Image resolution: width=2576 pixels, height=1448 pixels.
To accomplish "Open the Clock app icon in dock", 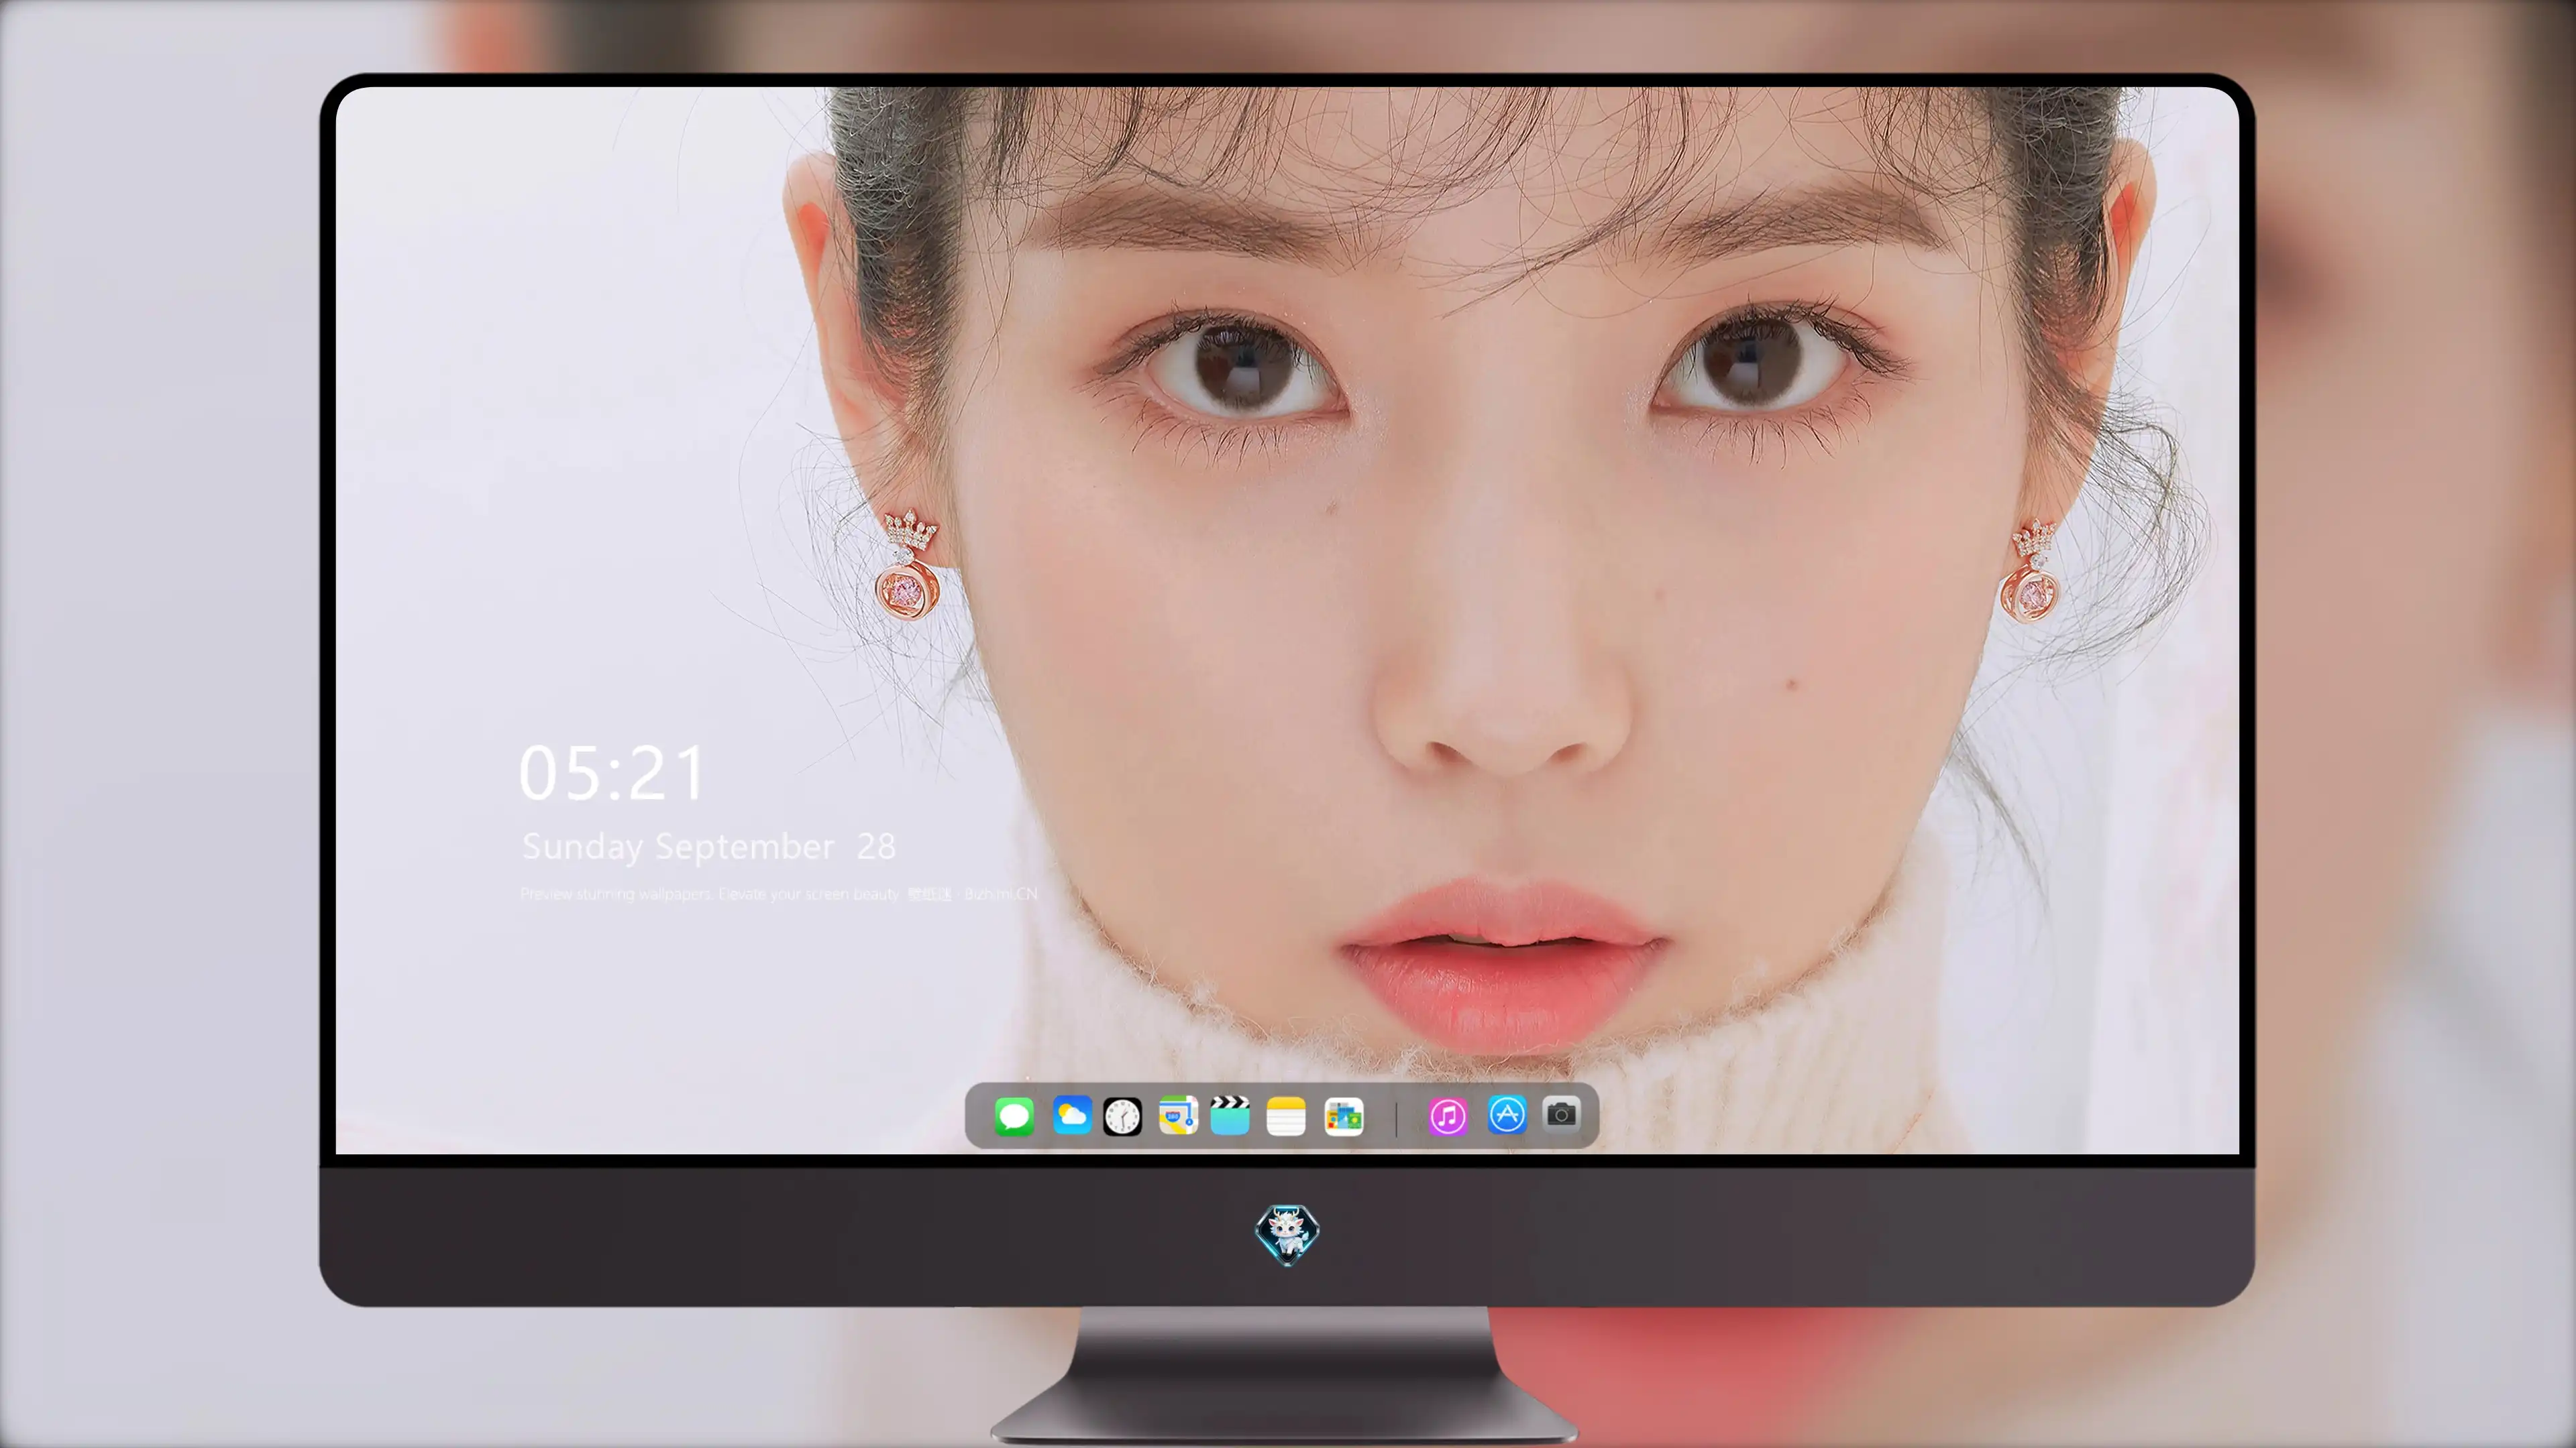I will pos(1122,1116).
